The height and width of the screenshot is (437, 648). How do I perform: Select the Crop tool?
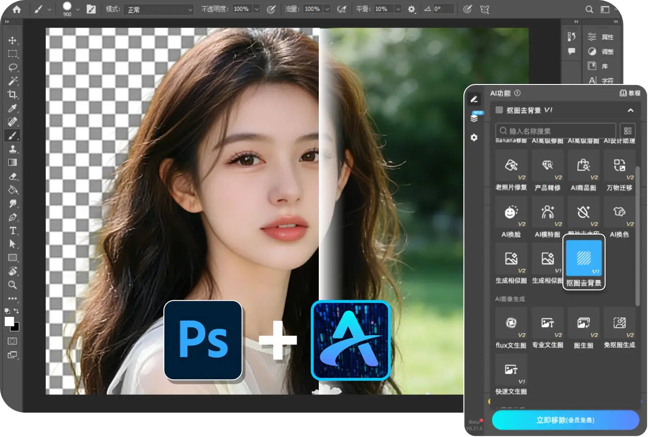point(12,94)
